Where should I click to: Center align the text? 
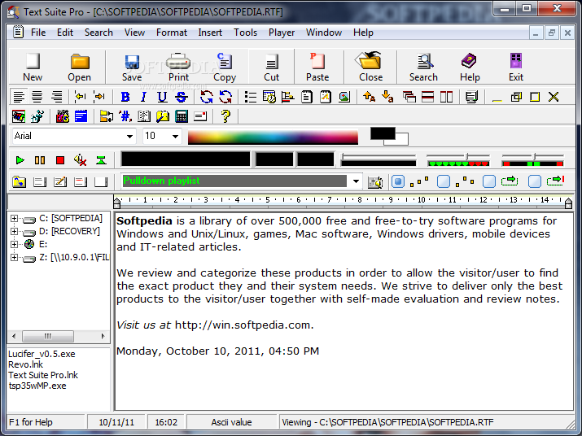click(x=37, y=98)
